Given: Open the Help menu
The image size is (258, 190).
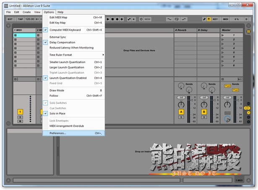Looking at the screenshot, I should [60, 12].
